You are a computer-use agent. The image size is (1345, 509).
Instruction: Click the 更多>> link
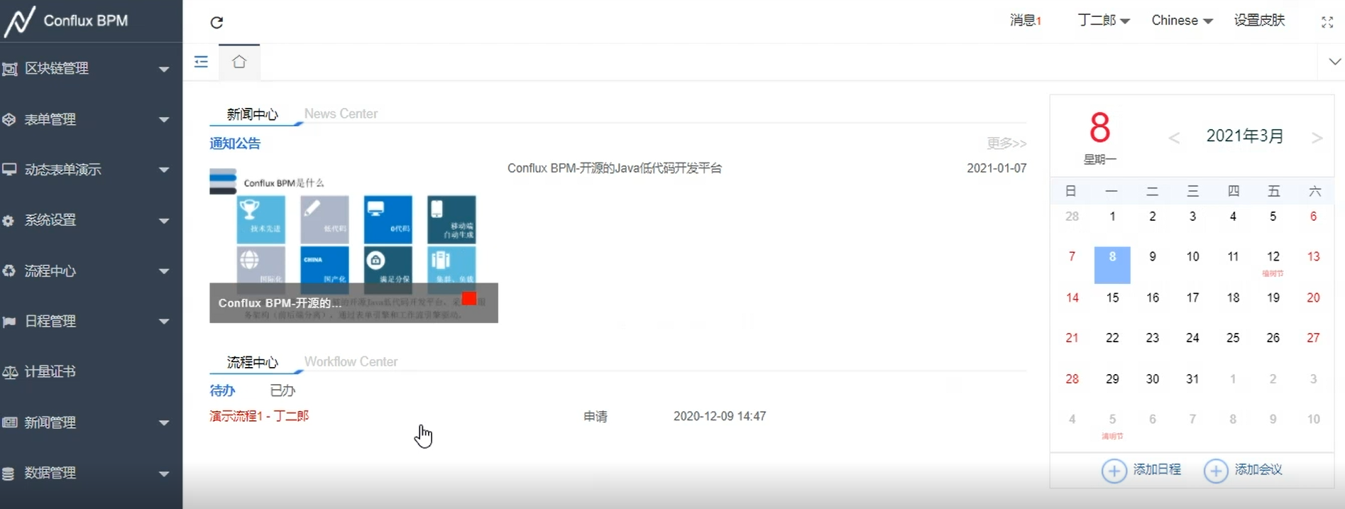pyautogui.click(x=1006, y=143)
